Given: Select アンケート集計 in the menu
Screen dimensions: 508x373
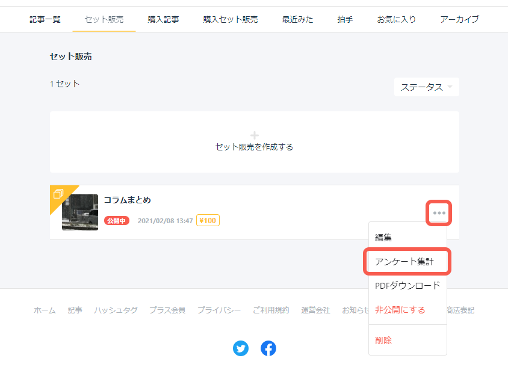Looking at the screenshot, I should pos(407,262).
